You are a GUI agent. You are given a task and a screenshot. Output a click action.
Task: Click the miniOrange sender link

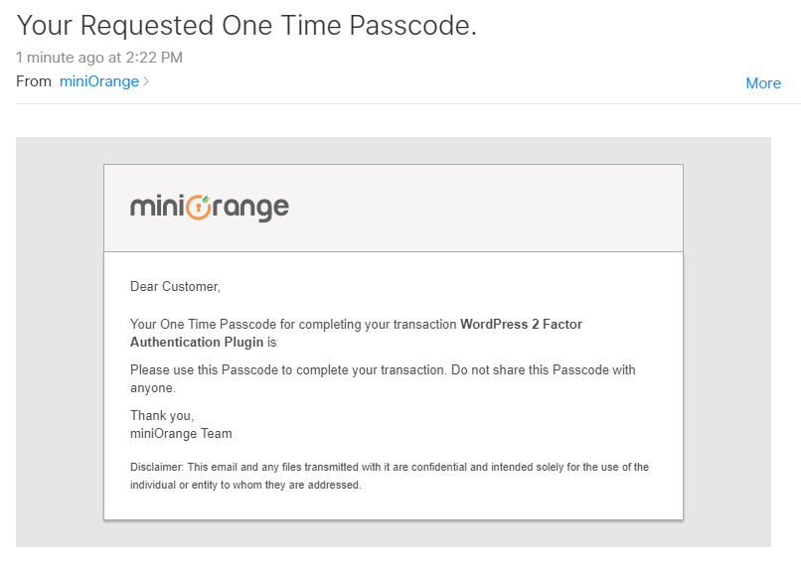pyautogui.click(x=99, y=81)
